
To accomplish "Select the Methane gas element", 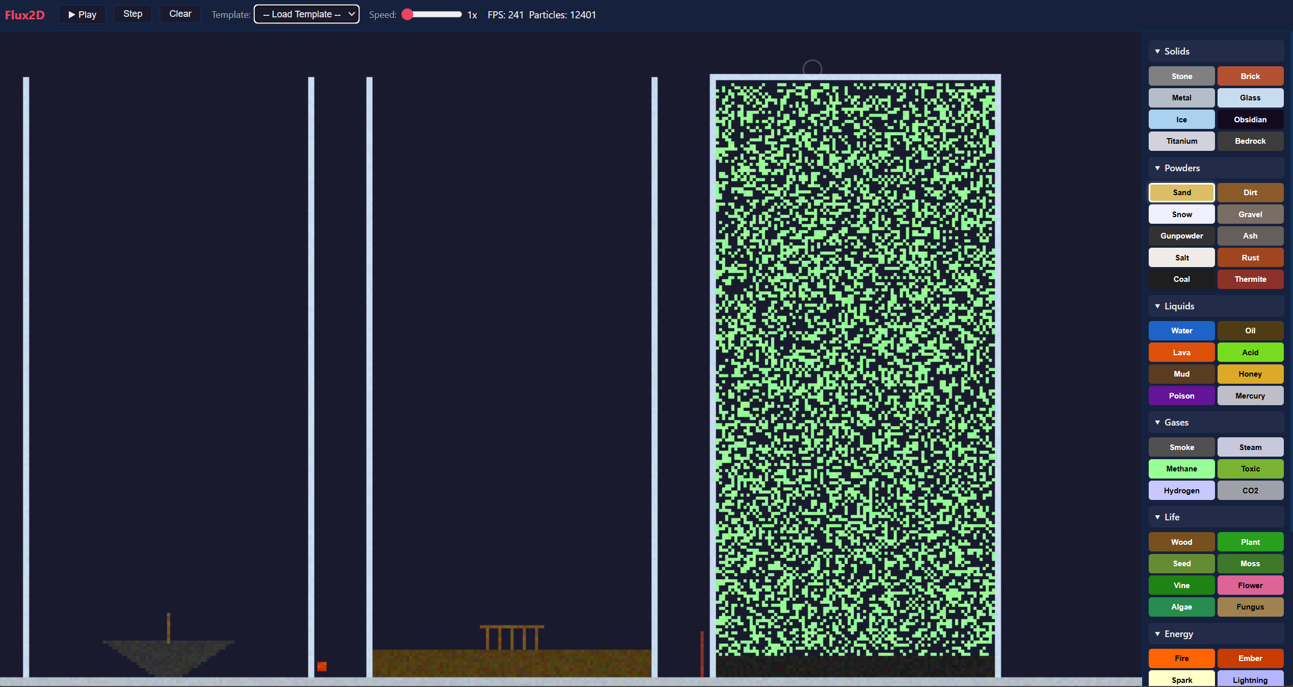I will (x=1181, y=468).
